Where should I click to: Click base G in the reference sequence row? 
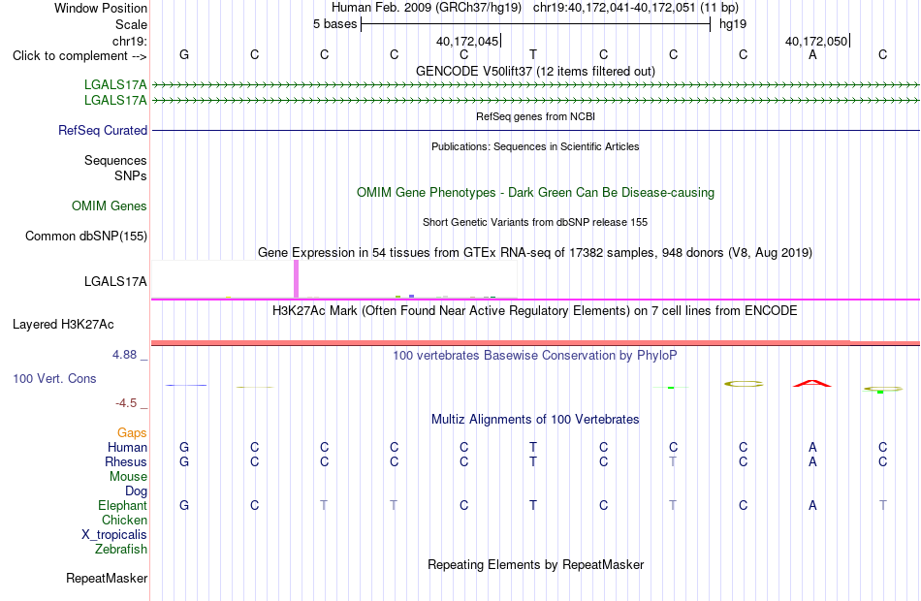184,54
